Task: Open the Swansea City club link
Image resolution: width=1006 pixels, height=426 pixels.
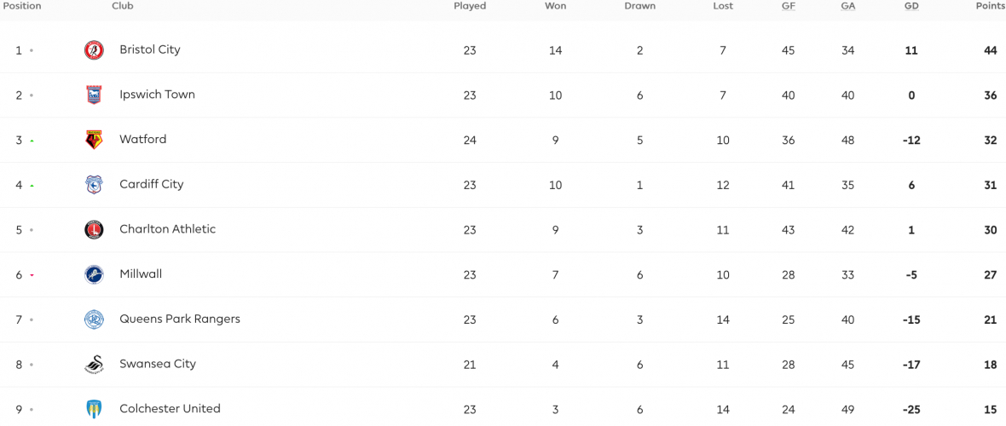Action: (x=158, y=364)
